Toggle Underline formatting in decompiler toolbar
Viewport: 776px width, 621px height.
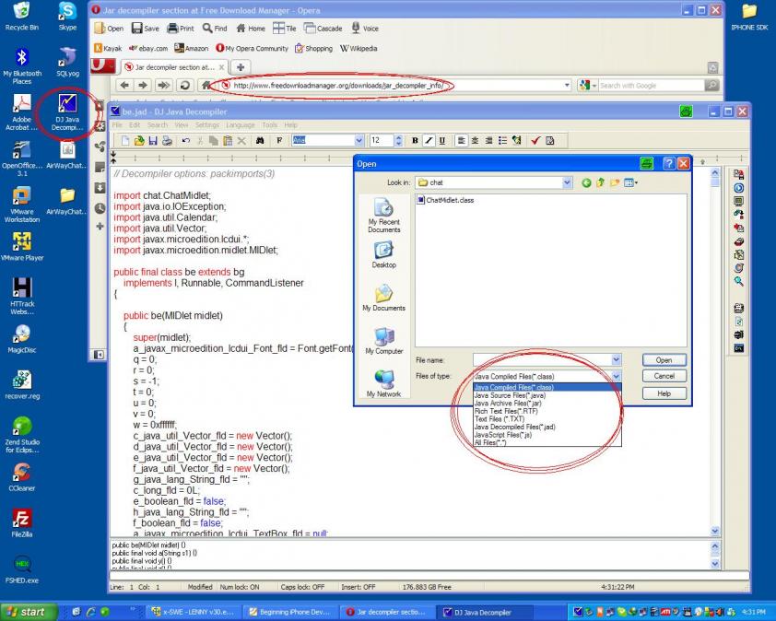click(x=442, y=141)
